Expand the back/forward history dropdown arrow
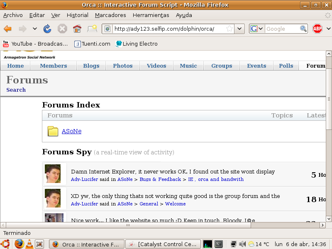 (34, 29)
